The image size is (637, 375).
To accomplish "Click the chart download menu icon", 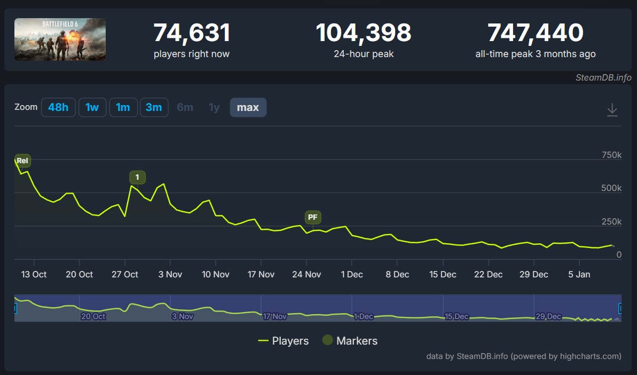I will (612, 110).
